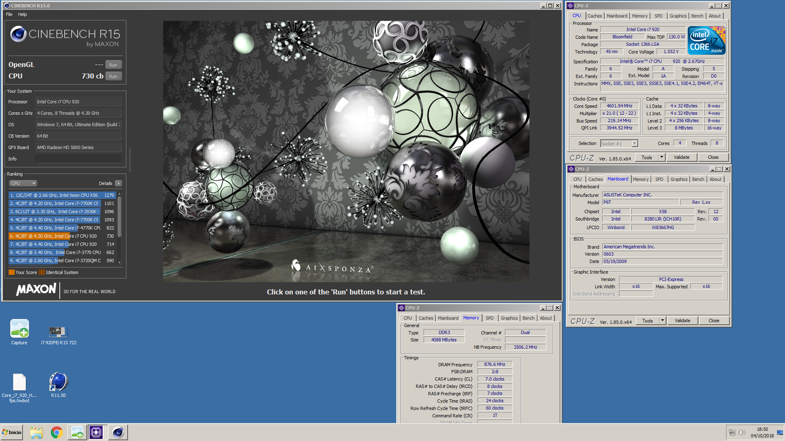Click Validate in the CPU-Z Mainboard window
Viewport: 785px width, 441px height.
682,321
